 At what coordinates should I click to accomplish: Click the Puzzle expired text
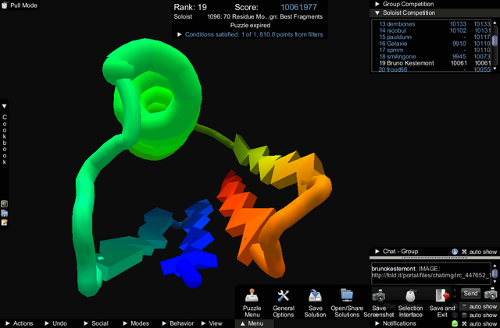tap(250, 25)
